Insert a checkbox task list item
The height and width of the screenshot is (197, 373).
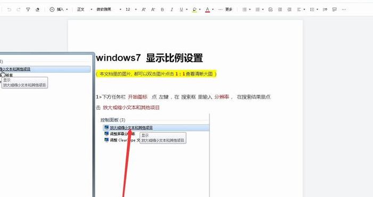tap(271, 10)
